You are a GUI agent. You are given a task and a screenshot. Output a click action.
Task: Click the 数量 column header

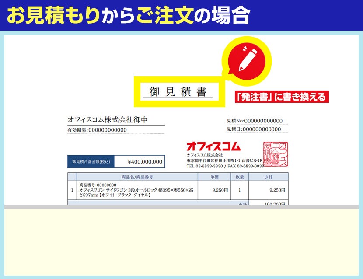[x=240, y=177]
